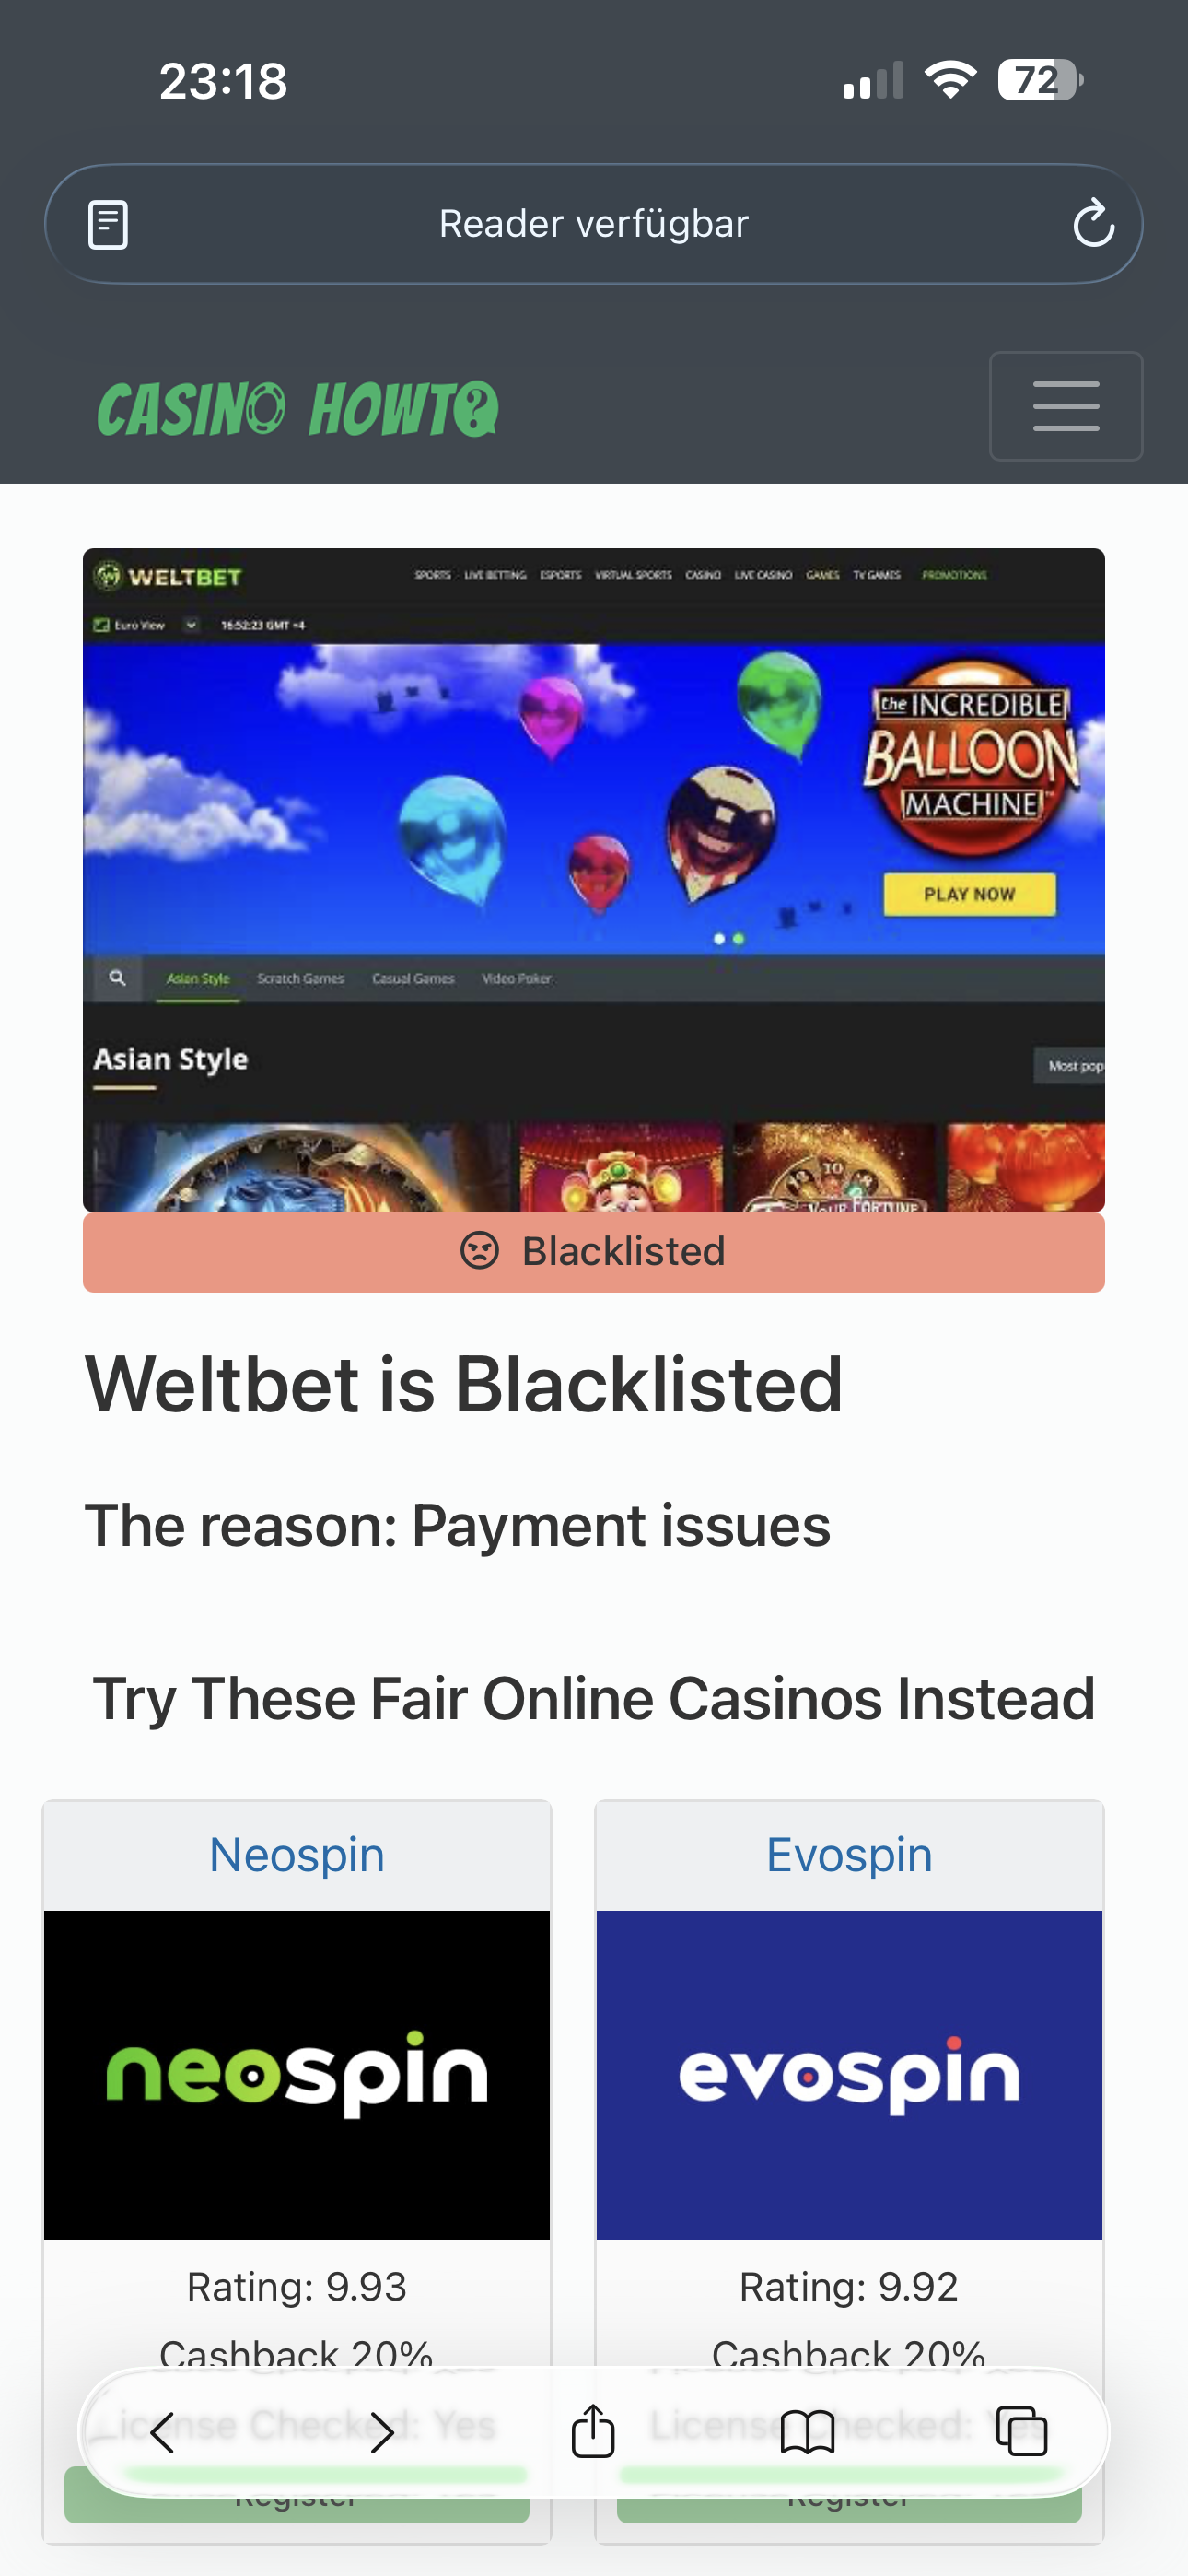Open the share sheet icon
1188x2576 pixels.
(593, 2430)
